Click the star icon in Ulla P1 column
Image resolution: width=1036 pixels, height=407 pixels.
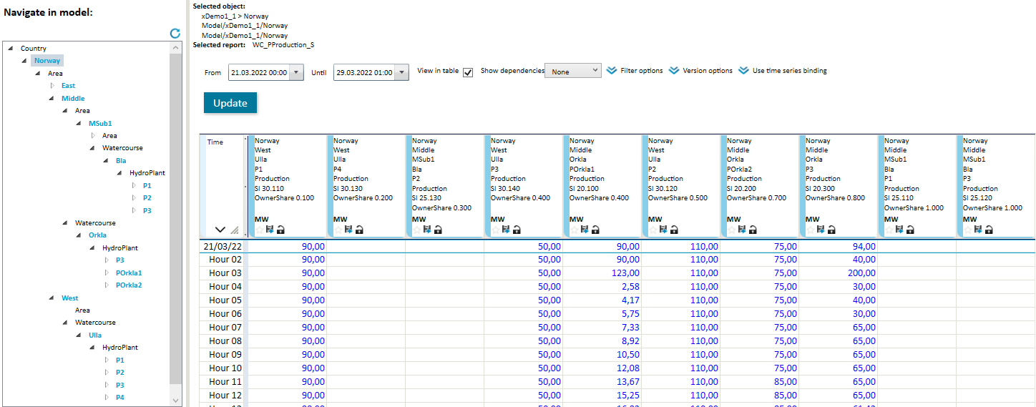coord(259,230)
